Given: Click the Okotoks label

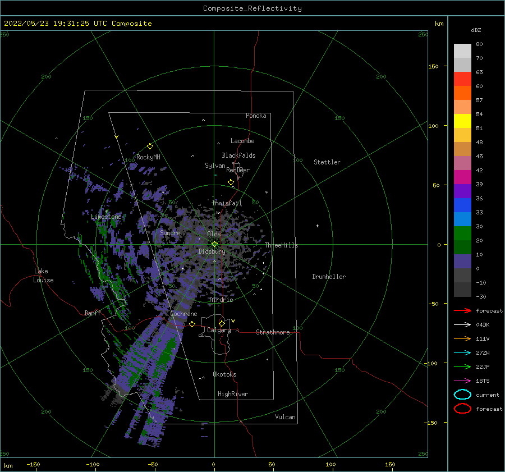Looking at the screenshot, I should 224,374.
